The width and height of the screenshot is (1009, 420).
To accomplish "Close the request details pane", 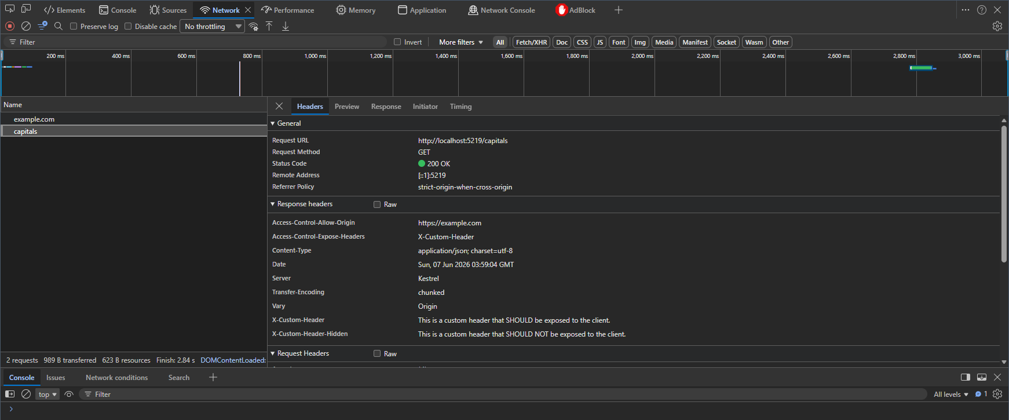I will coord(279,106).
